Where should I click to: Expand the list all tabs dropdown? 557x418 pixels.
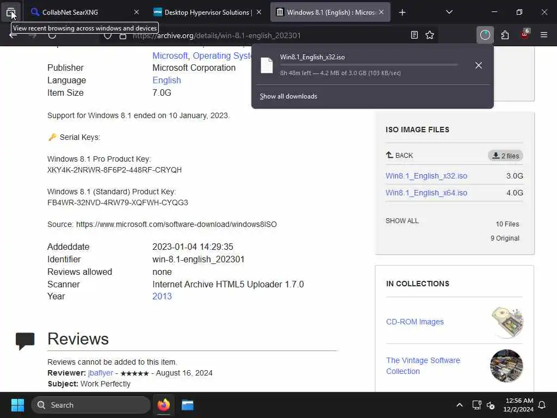click(x=449, y=13)
